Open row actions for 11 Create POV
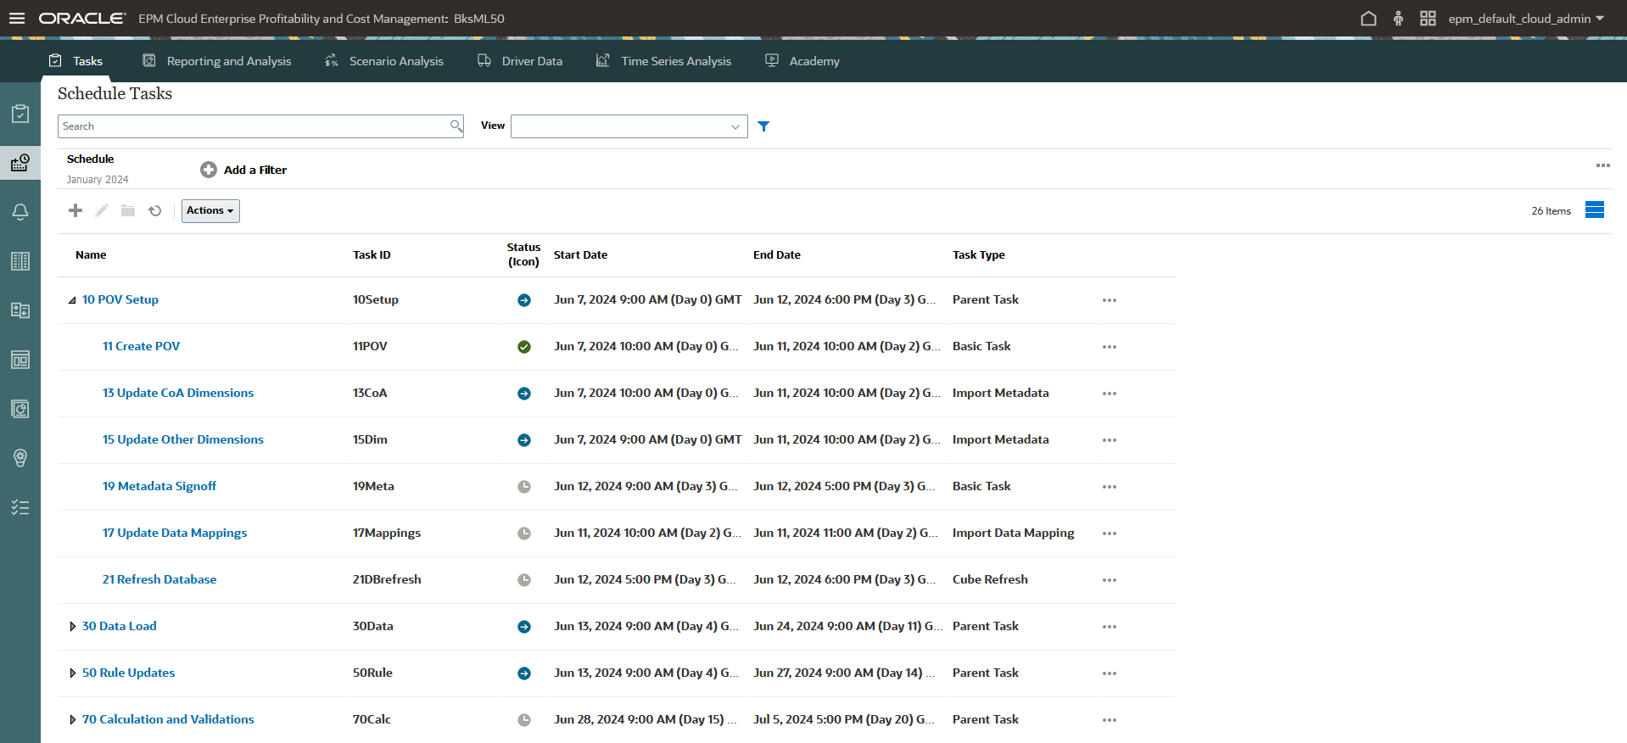1627x743 pixels. (x=1109, y=347)
